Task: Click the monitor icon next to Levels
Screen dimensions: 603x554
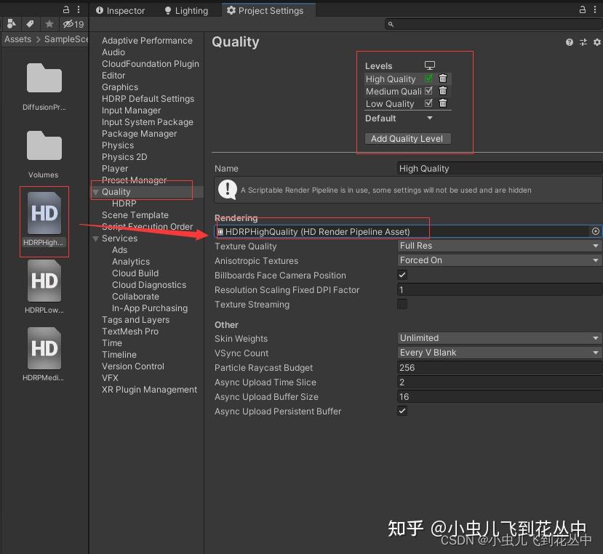Action: point(428,65)
